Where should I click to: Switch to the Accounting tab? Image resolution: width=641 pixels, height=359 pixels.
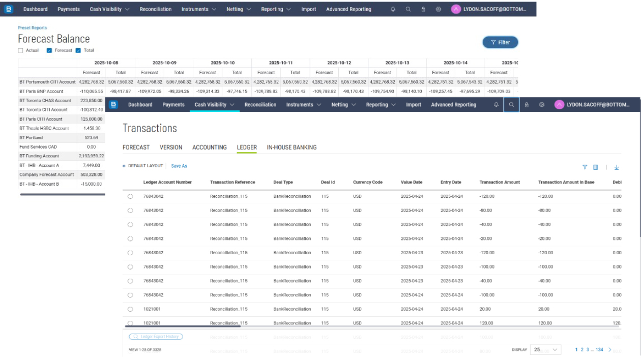coord(210,147)
